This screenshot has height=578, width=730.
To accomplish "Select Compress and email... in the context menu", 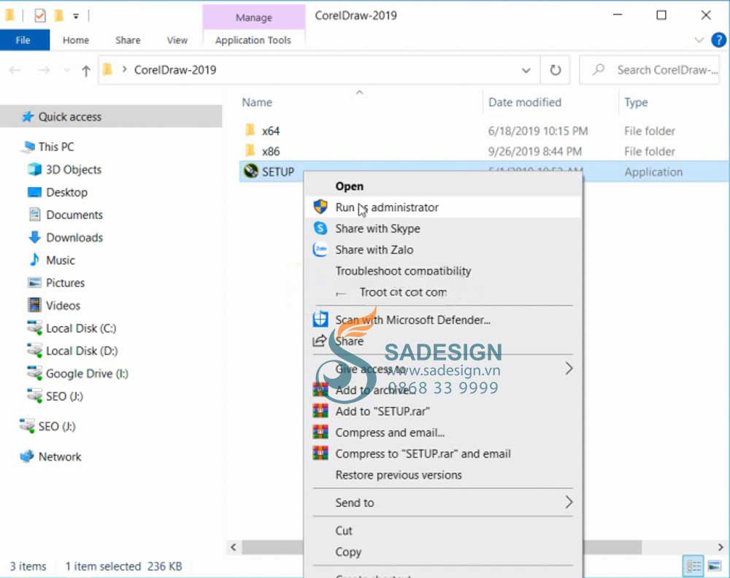I will (442, 433).
